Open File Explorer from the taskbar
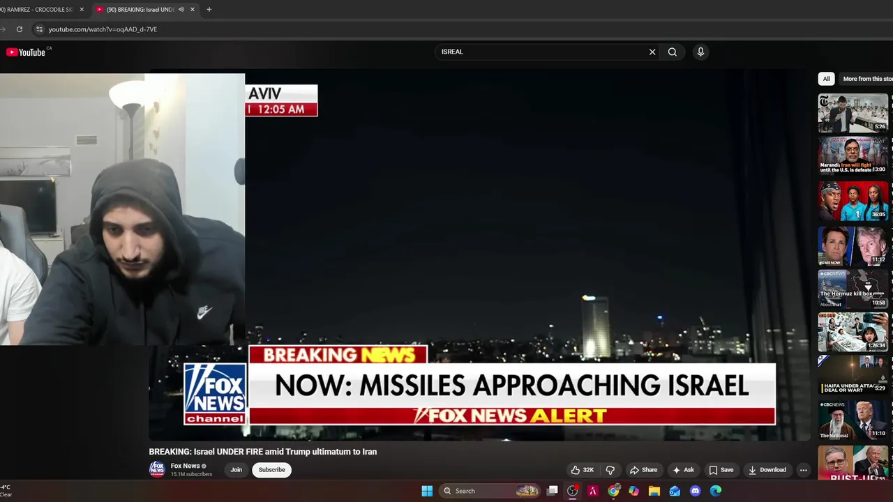 (654, 491)
